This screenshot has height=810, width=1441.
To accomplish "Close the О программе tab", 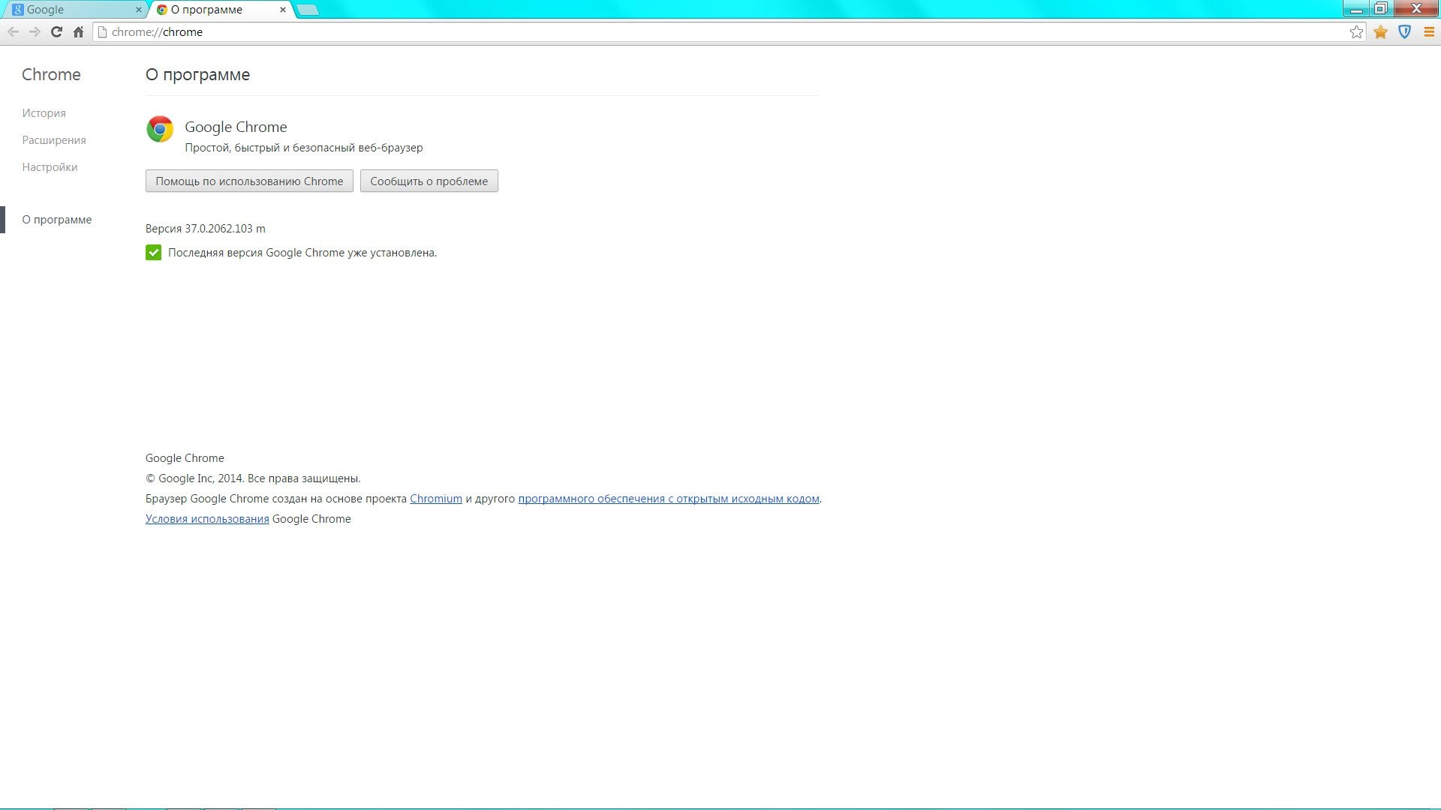I will click(x=283, y=10).
